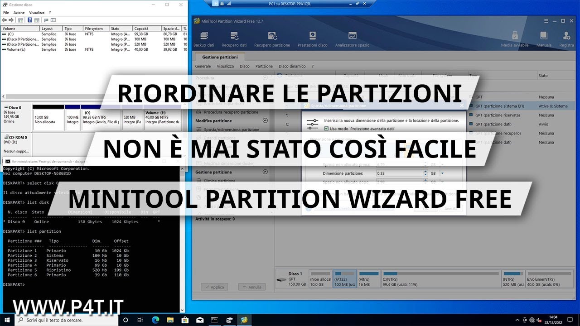Open Microsoft Store from taskbar
The height and width of the screenshot is (326, 580).
(x=185, y=320)
